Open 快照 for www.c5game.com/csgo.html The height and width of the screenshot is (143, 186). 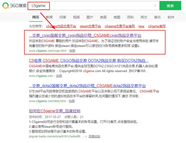pos(72,51)
